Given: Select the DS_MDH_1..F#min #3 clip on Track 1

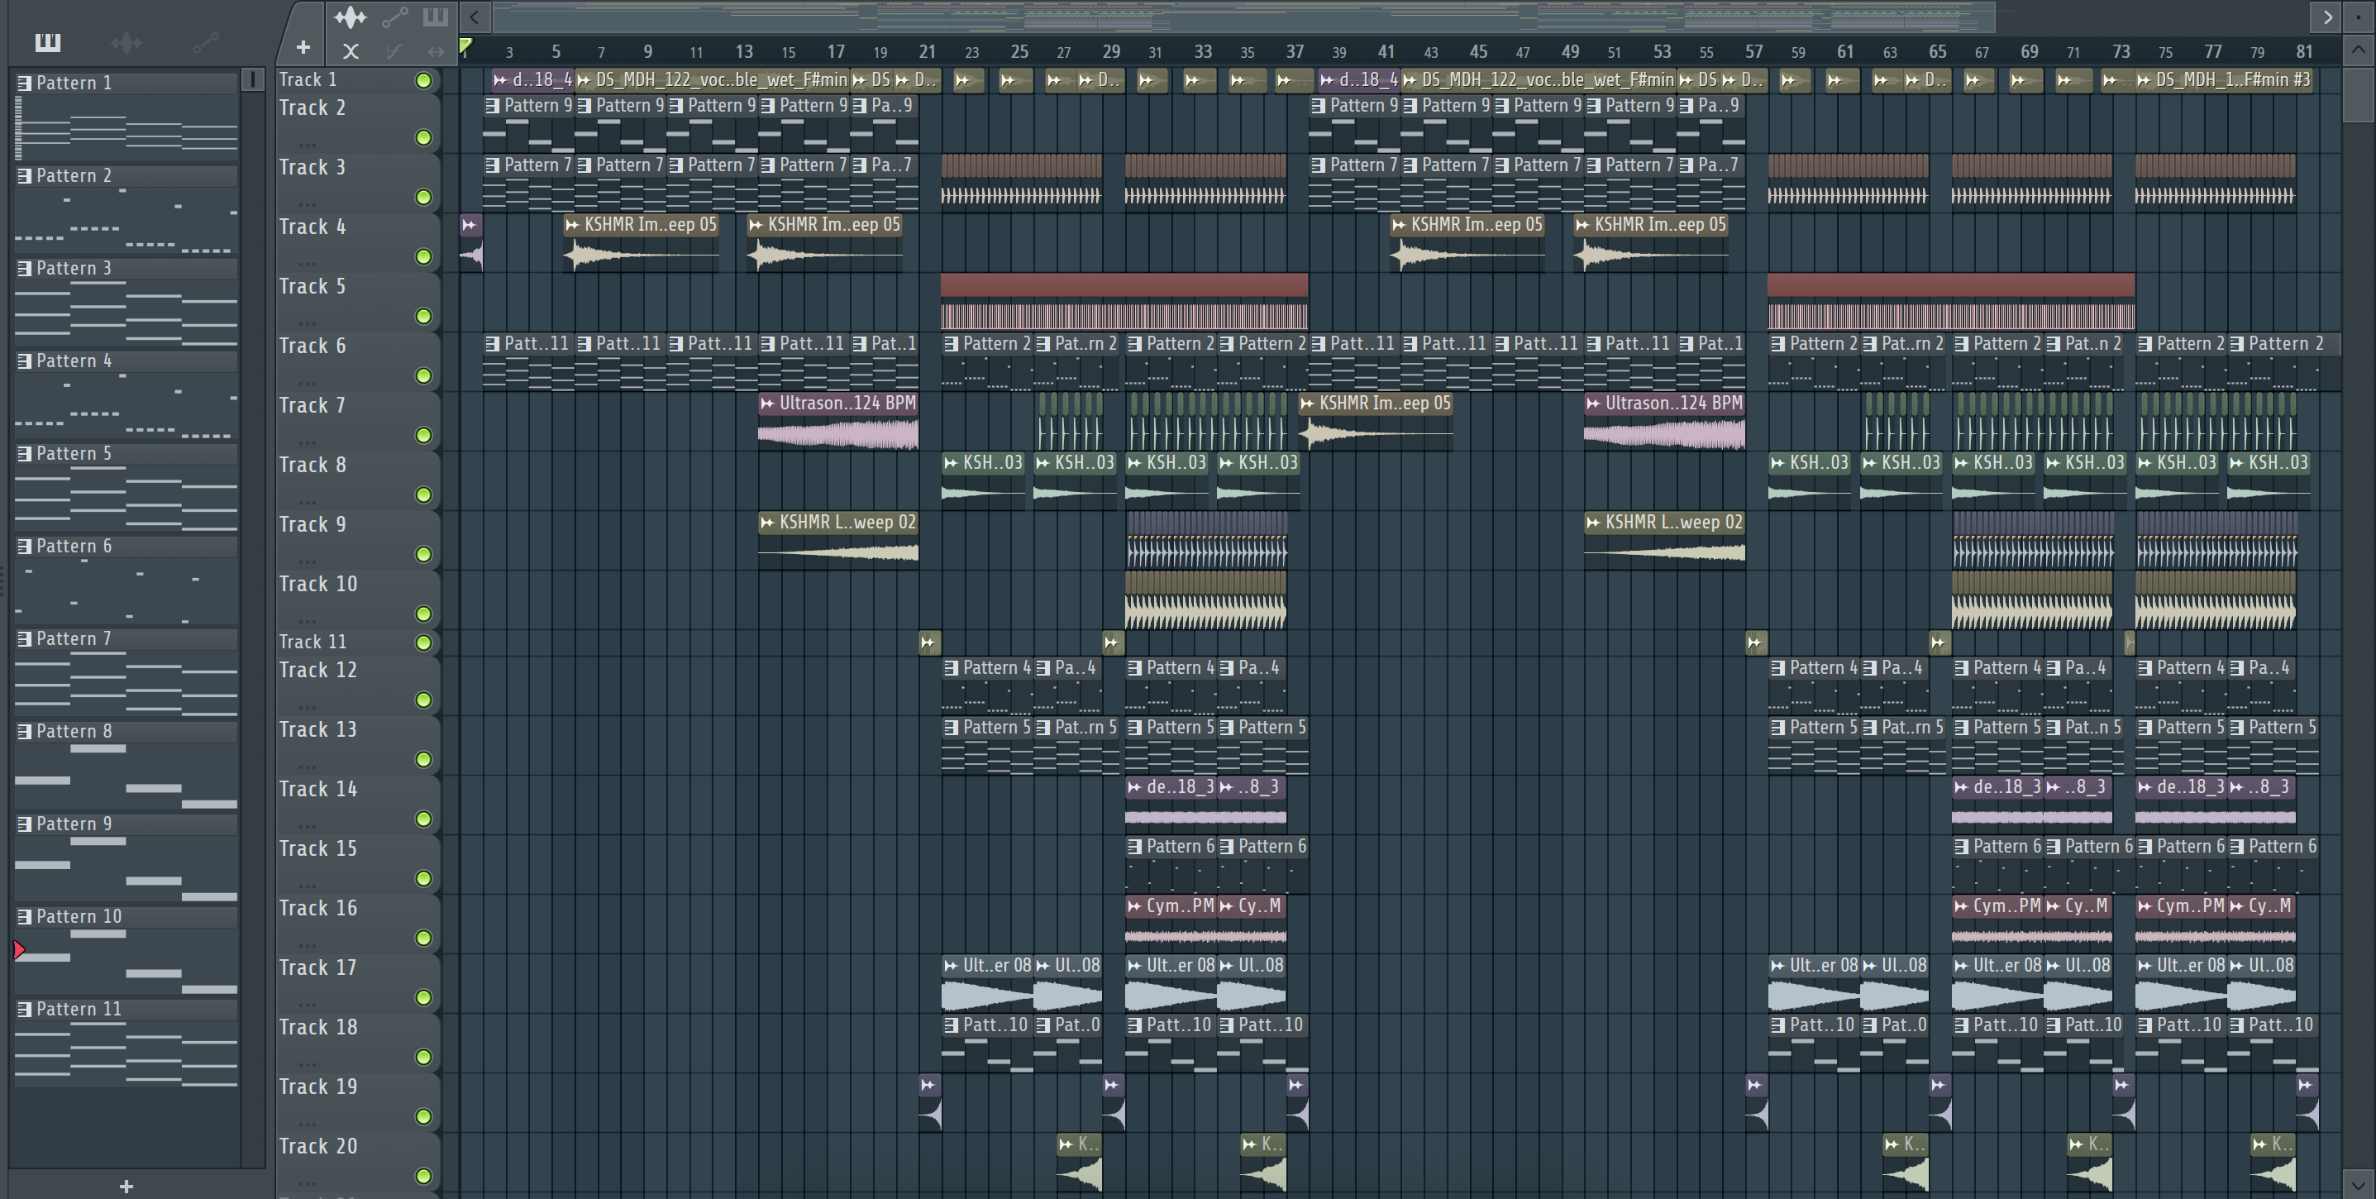Looking at the screenshot, I should [x=2224, y=80].
